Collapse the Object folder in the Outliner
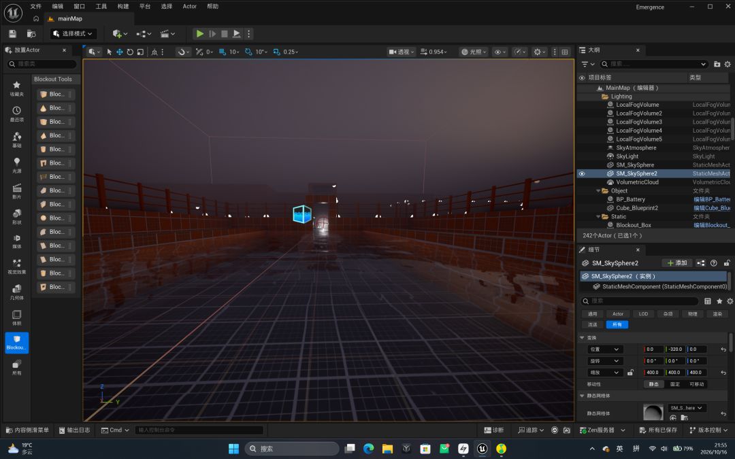This screenshot has height=459, width=735. tap(598, 191)
